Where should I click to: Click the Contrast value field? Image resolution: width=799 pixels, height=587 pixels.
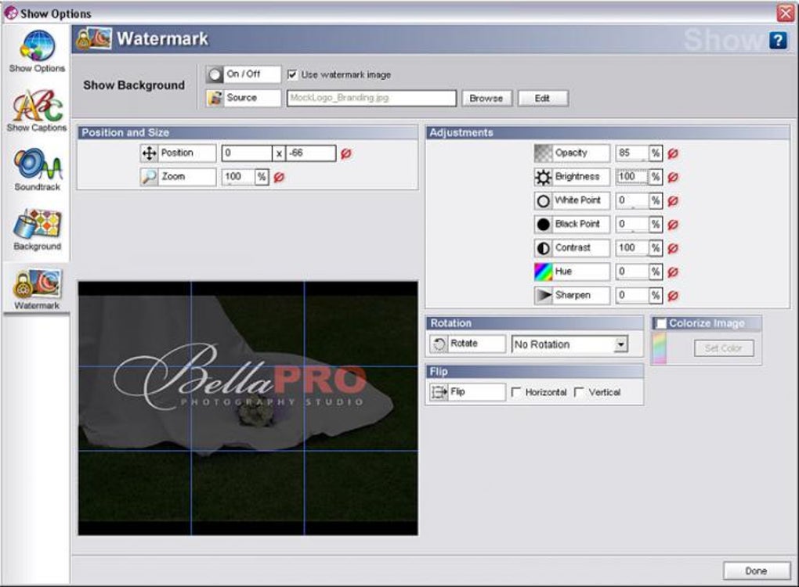[x=632, y=248]
